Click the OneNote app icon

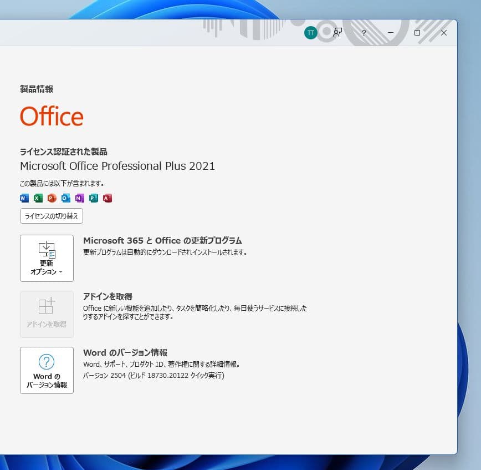[x=79, y=198]
